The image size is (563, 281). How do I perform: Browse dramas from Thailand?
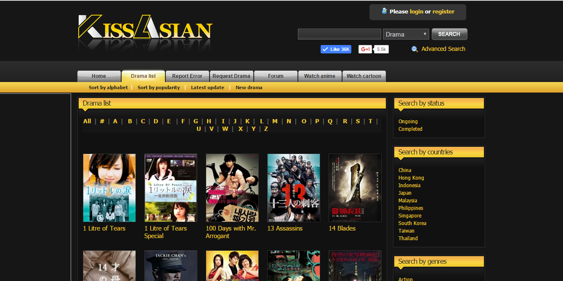[408, 239]
